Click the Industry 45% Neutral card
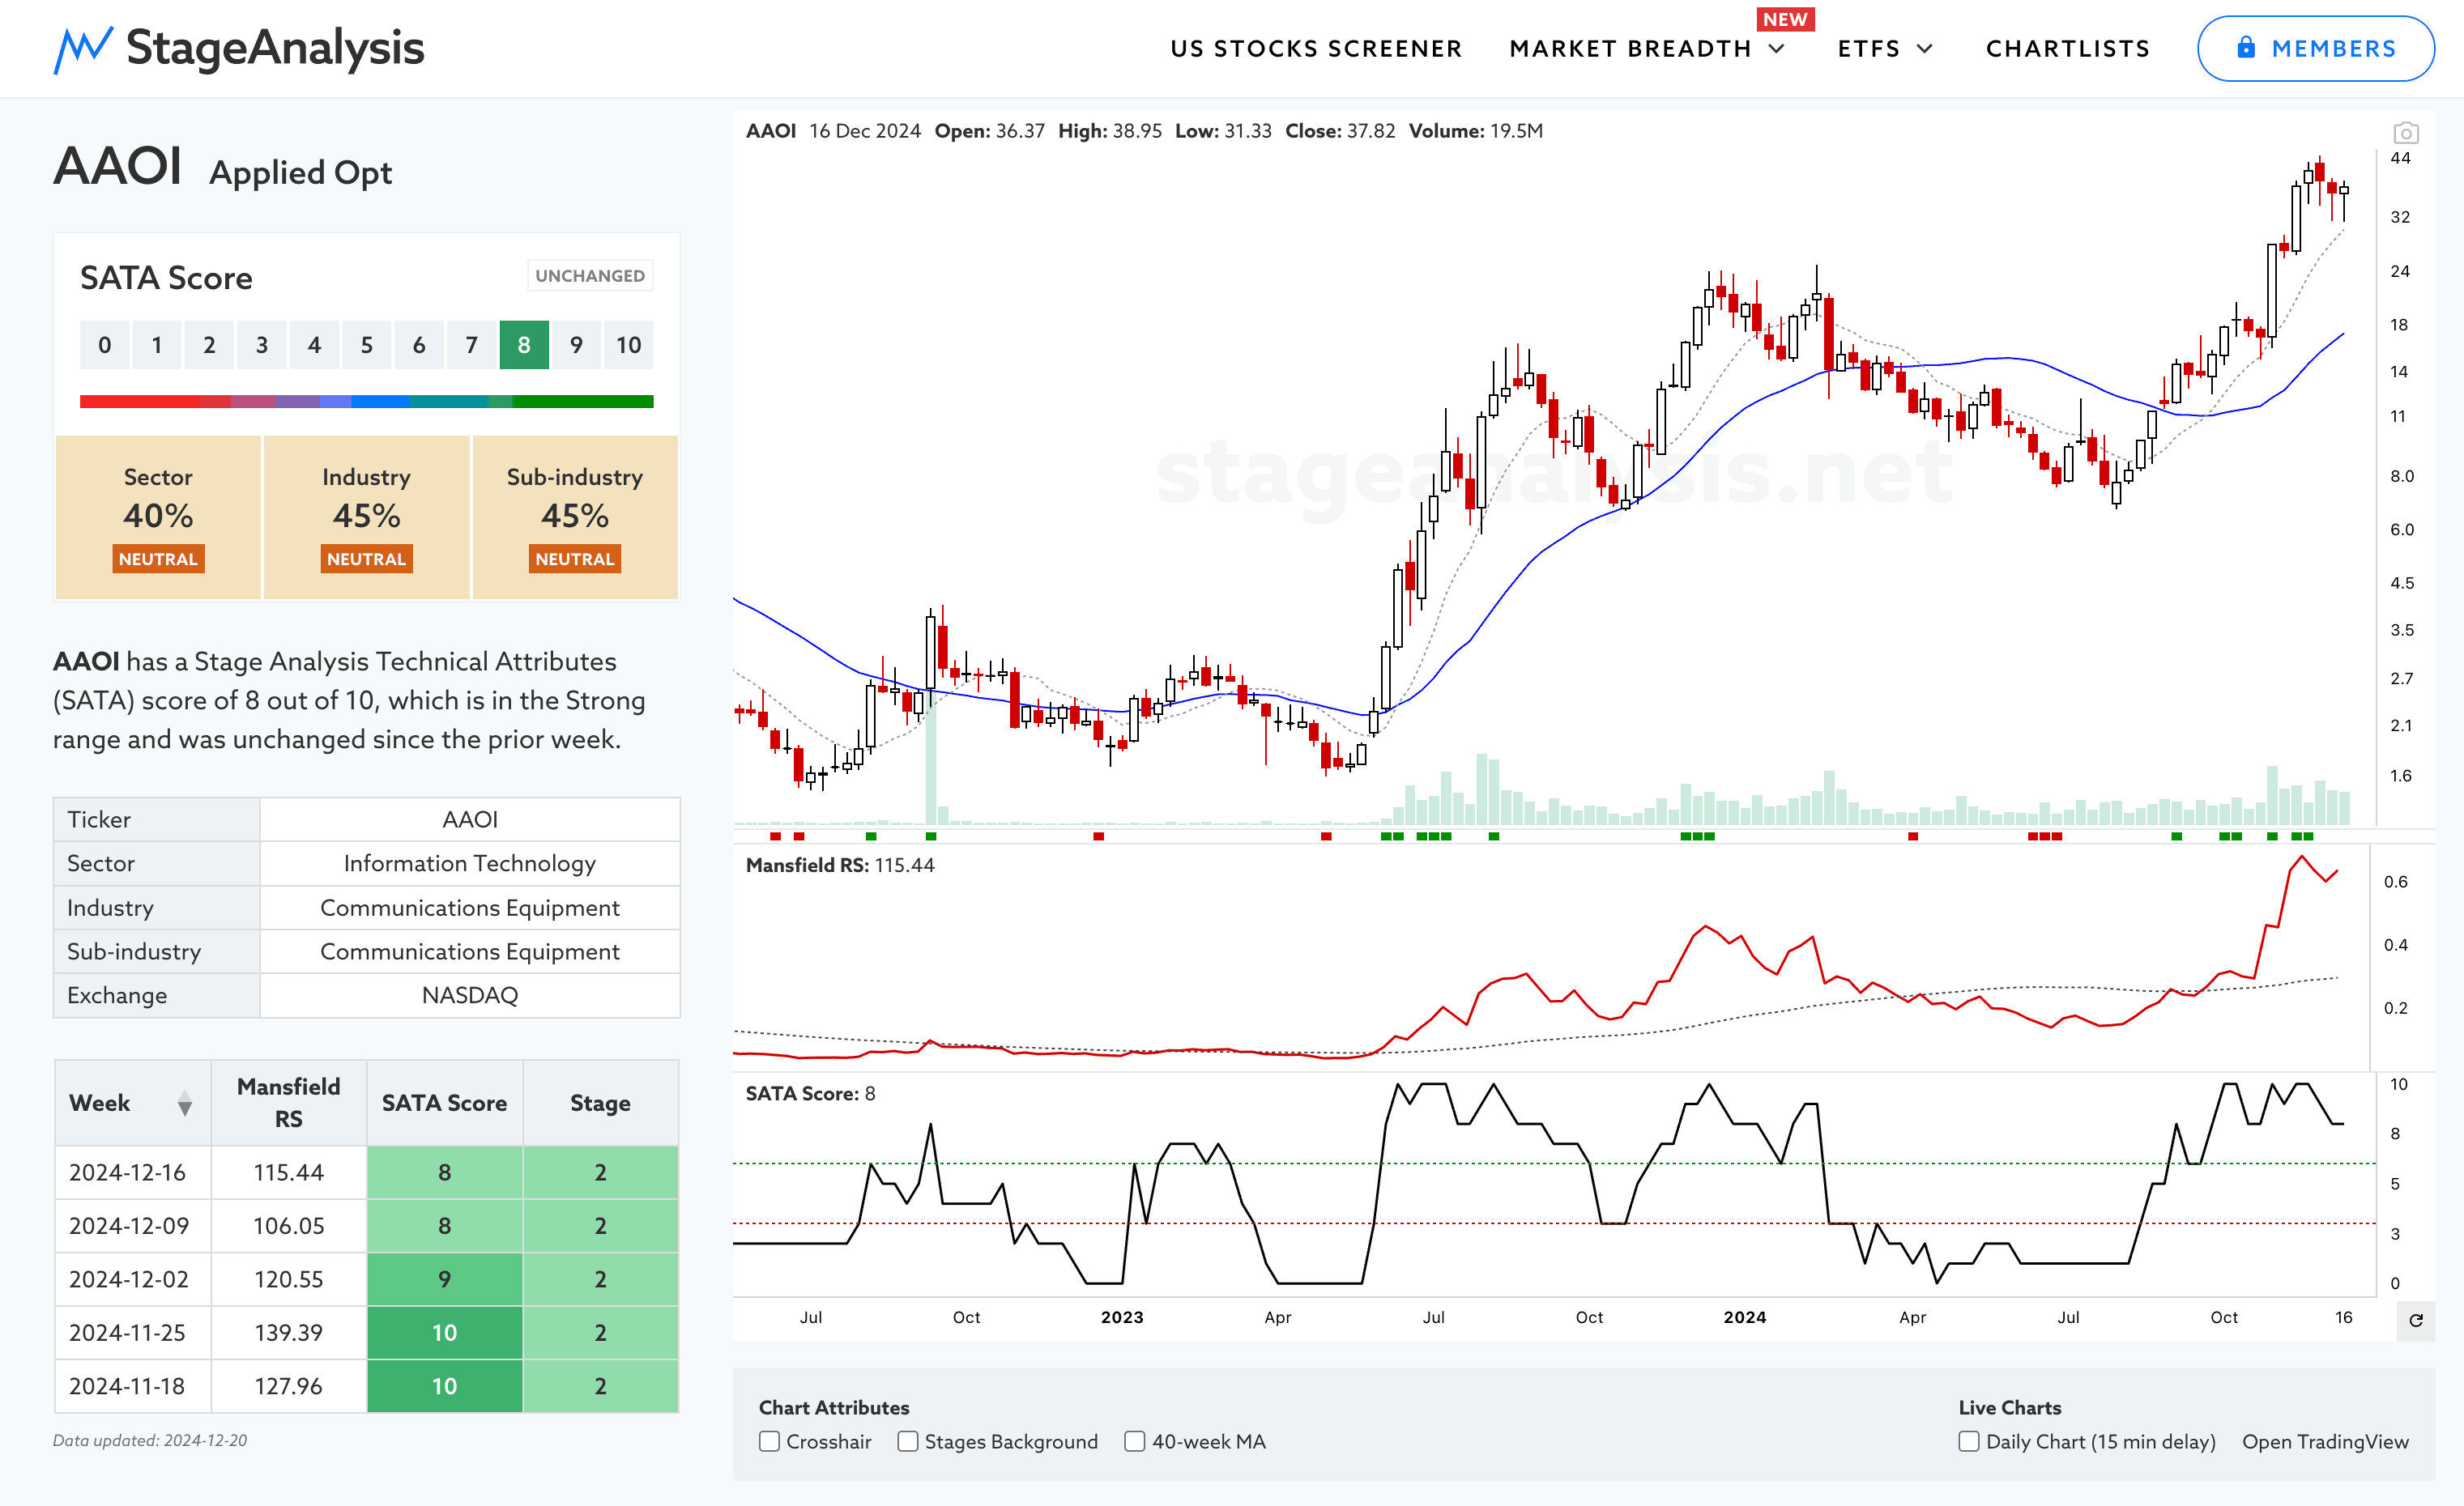This screenshot has height=1506, width=2464. click(x=366, y=517)
